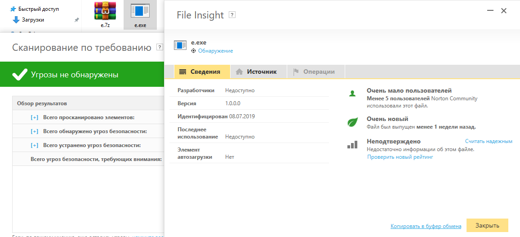Click the e.exe icon in File Insight header
Viewport: 520px width, 237px height.
(180, 45)
